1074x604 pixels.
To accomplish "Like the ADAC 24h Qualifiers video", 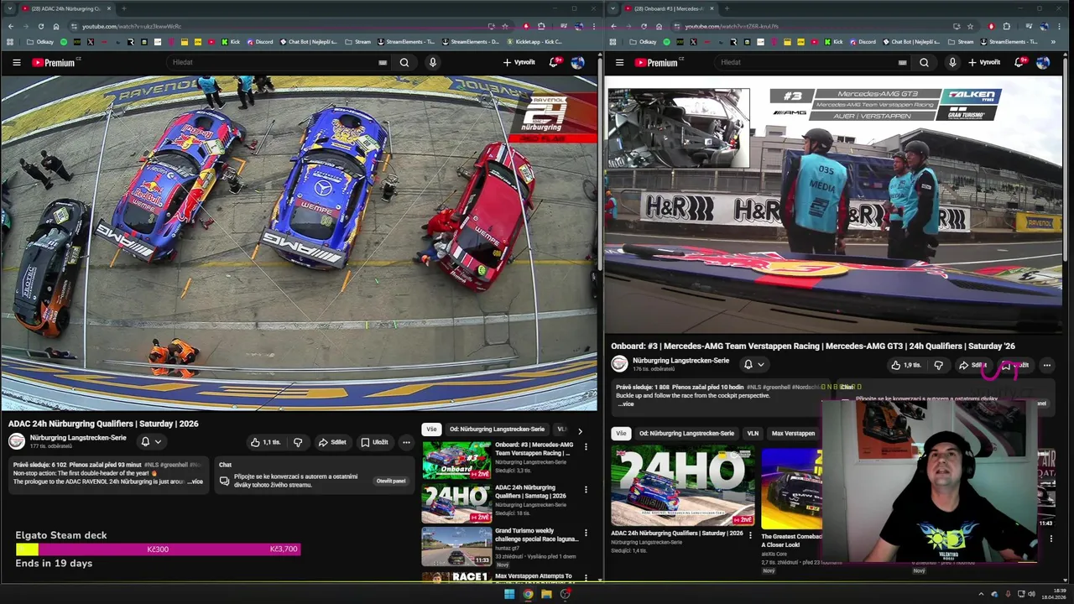I will [x=265, y=442].
